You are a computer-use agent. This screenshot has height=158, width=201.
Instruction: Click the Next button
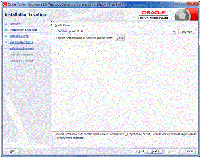tap(155, 151)
